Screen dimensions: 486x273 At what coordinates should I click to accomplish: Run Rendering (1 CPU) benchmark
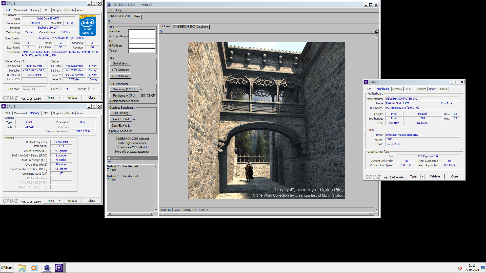[124, 89]
